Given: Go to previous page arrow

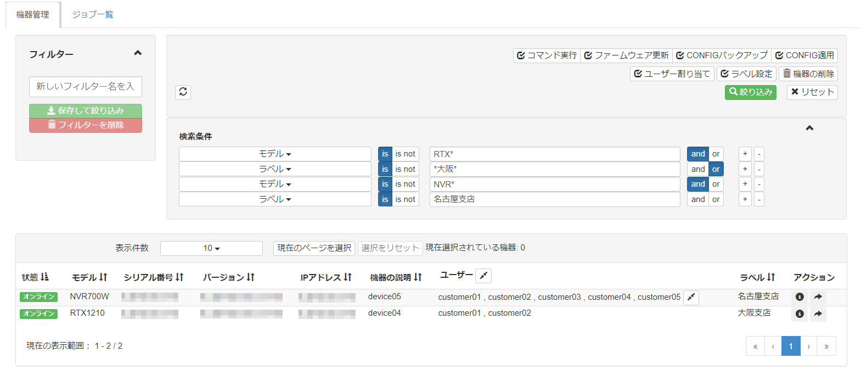Looking at the screenshot, I should pyautogui.click(x=773, y=346).
